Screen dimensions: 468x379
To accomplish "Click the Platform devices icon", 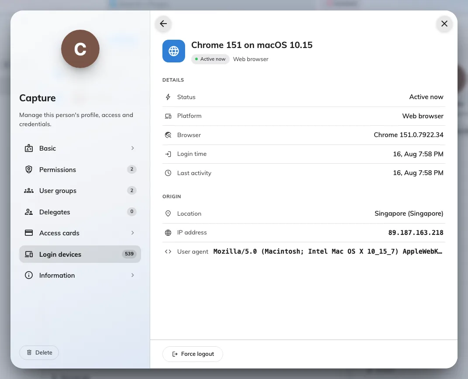I will coord(168,116).
